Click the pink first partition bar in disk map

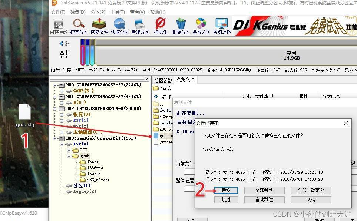(x=82, y=52)
